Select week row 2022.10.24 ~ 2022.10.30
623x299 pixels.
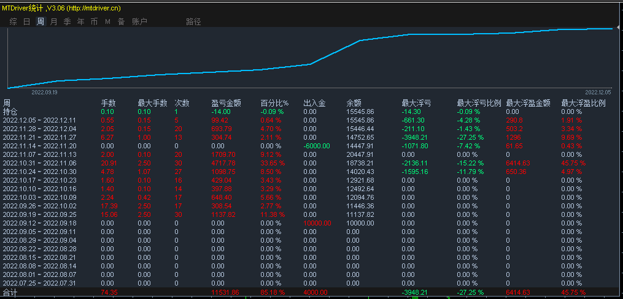point(39,172)
